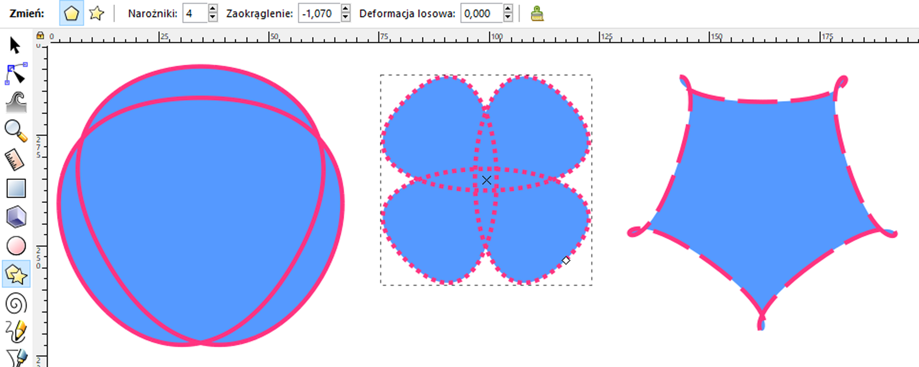The width and height of the screenshot is (919, 367).
Task: Select the Star and polygon tool
Action: 16,274
